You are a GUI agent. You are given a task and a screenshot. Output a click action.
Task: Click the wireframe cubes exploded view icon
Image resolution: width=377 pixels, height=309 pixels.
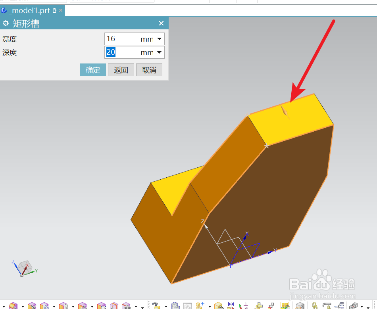coord(354,306)
